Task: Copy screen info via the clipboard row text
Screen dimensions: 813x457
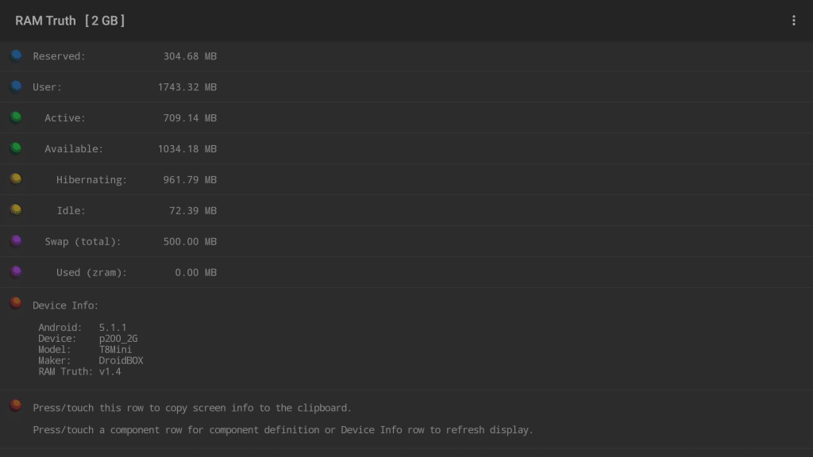Action: pos(192,409)
